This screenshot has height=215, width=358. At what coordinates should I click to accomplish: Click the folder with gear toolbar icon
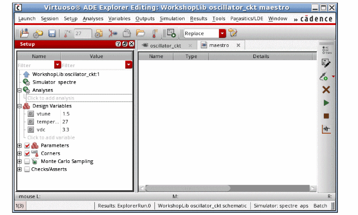38,33
